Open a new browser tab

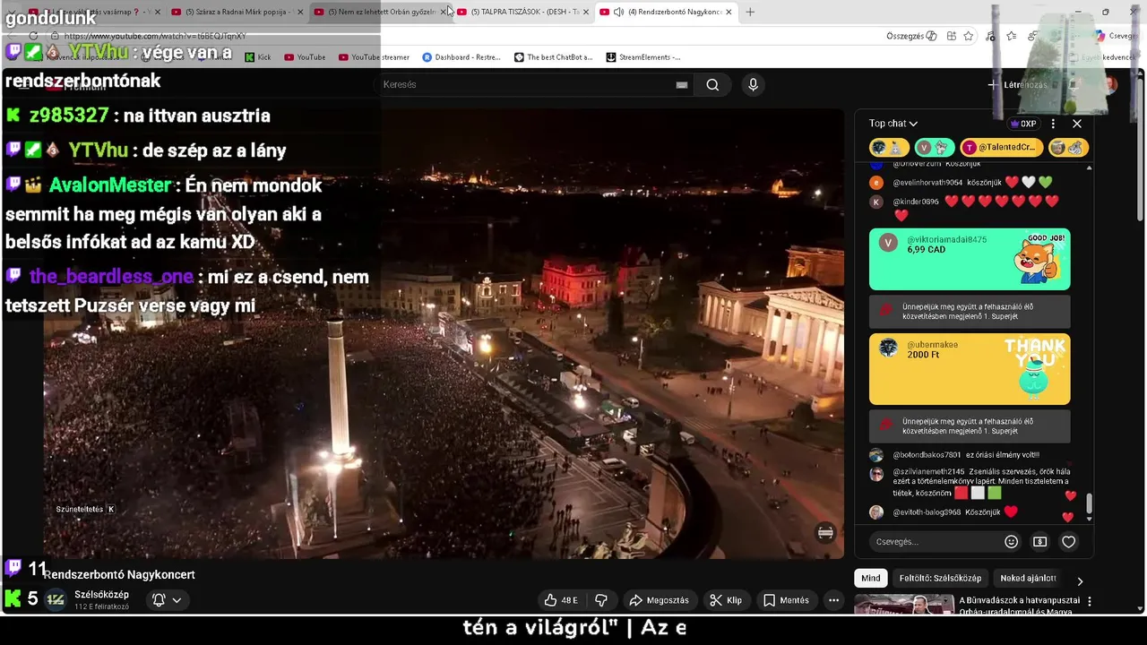(750, 12)
